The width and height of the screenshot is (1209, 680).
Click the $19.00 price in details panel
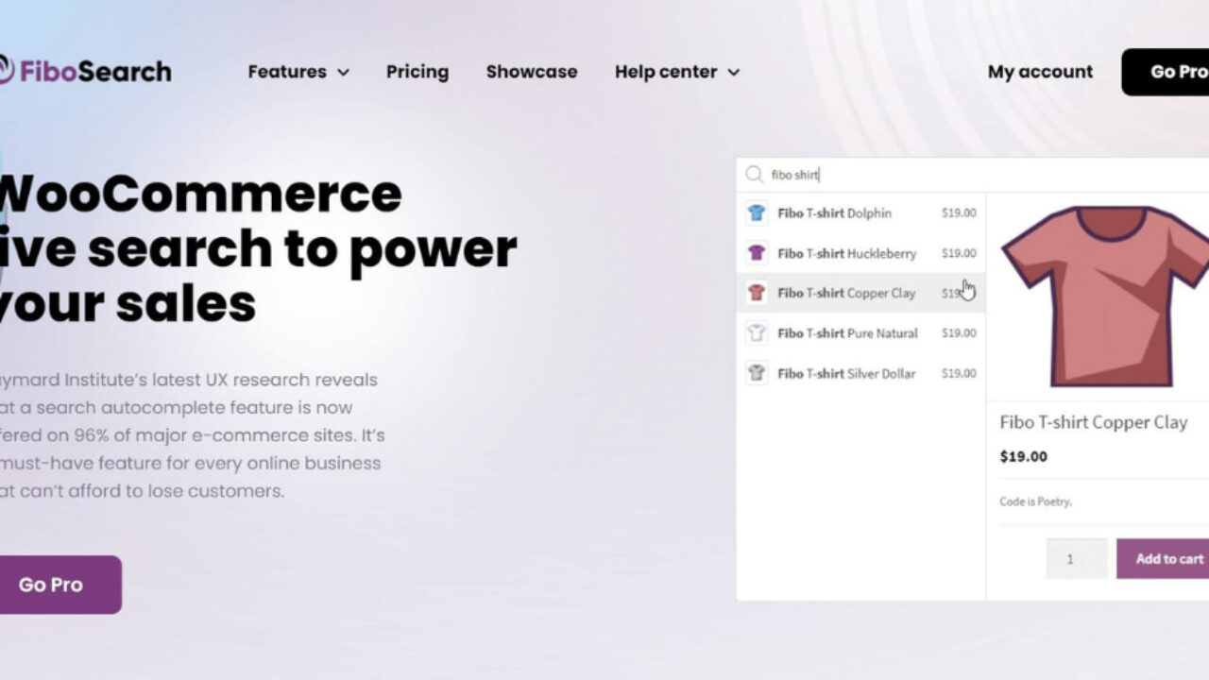click(1023, 456)
